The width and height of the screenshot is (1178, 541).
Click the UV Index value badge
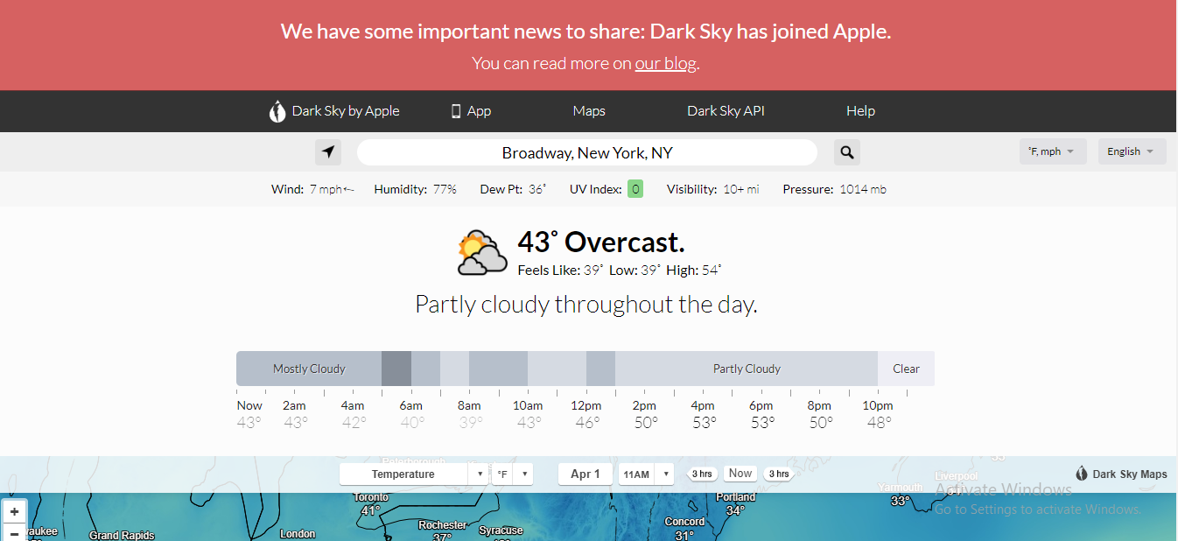635,189
